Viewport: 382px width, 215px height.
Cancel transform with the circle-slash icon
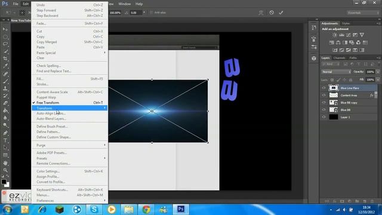272,13
